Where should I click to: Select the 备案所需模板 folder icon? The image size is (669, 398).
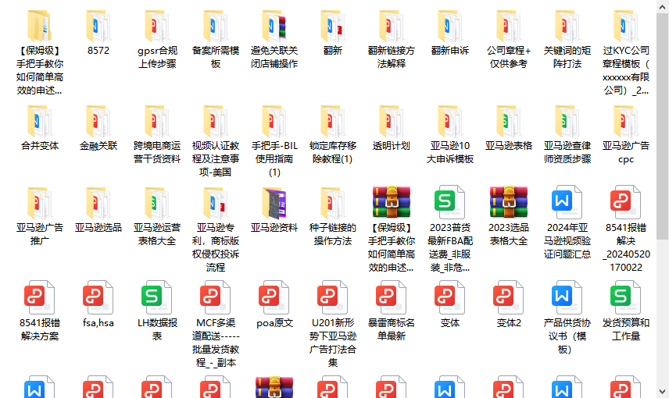[x=216, y=27]
